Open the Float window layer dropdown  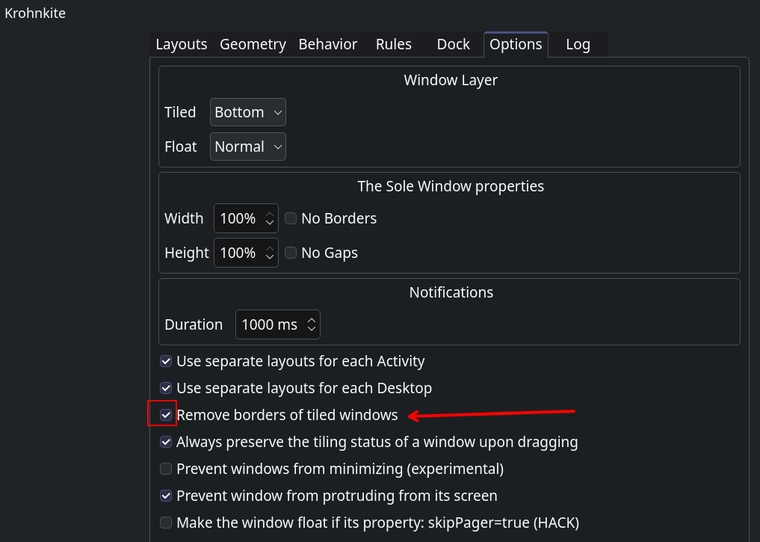[x=247, y=147]
